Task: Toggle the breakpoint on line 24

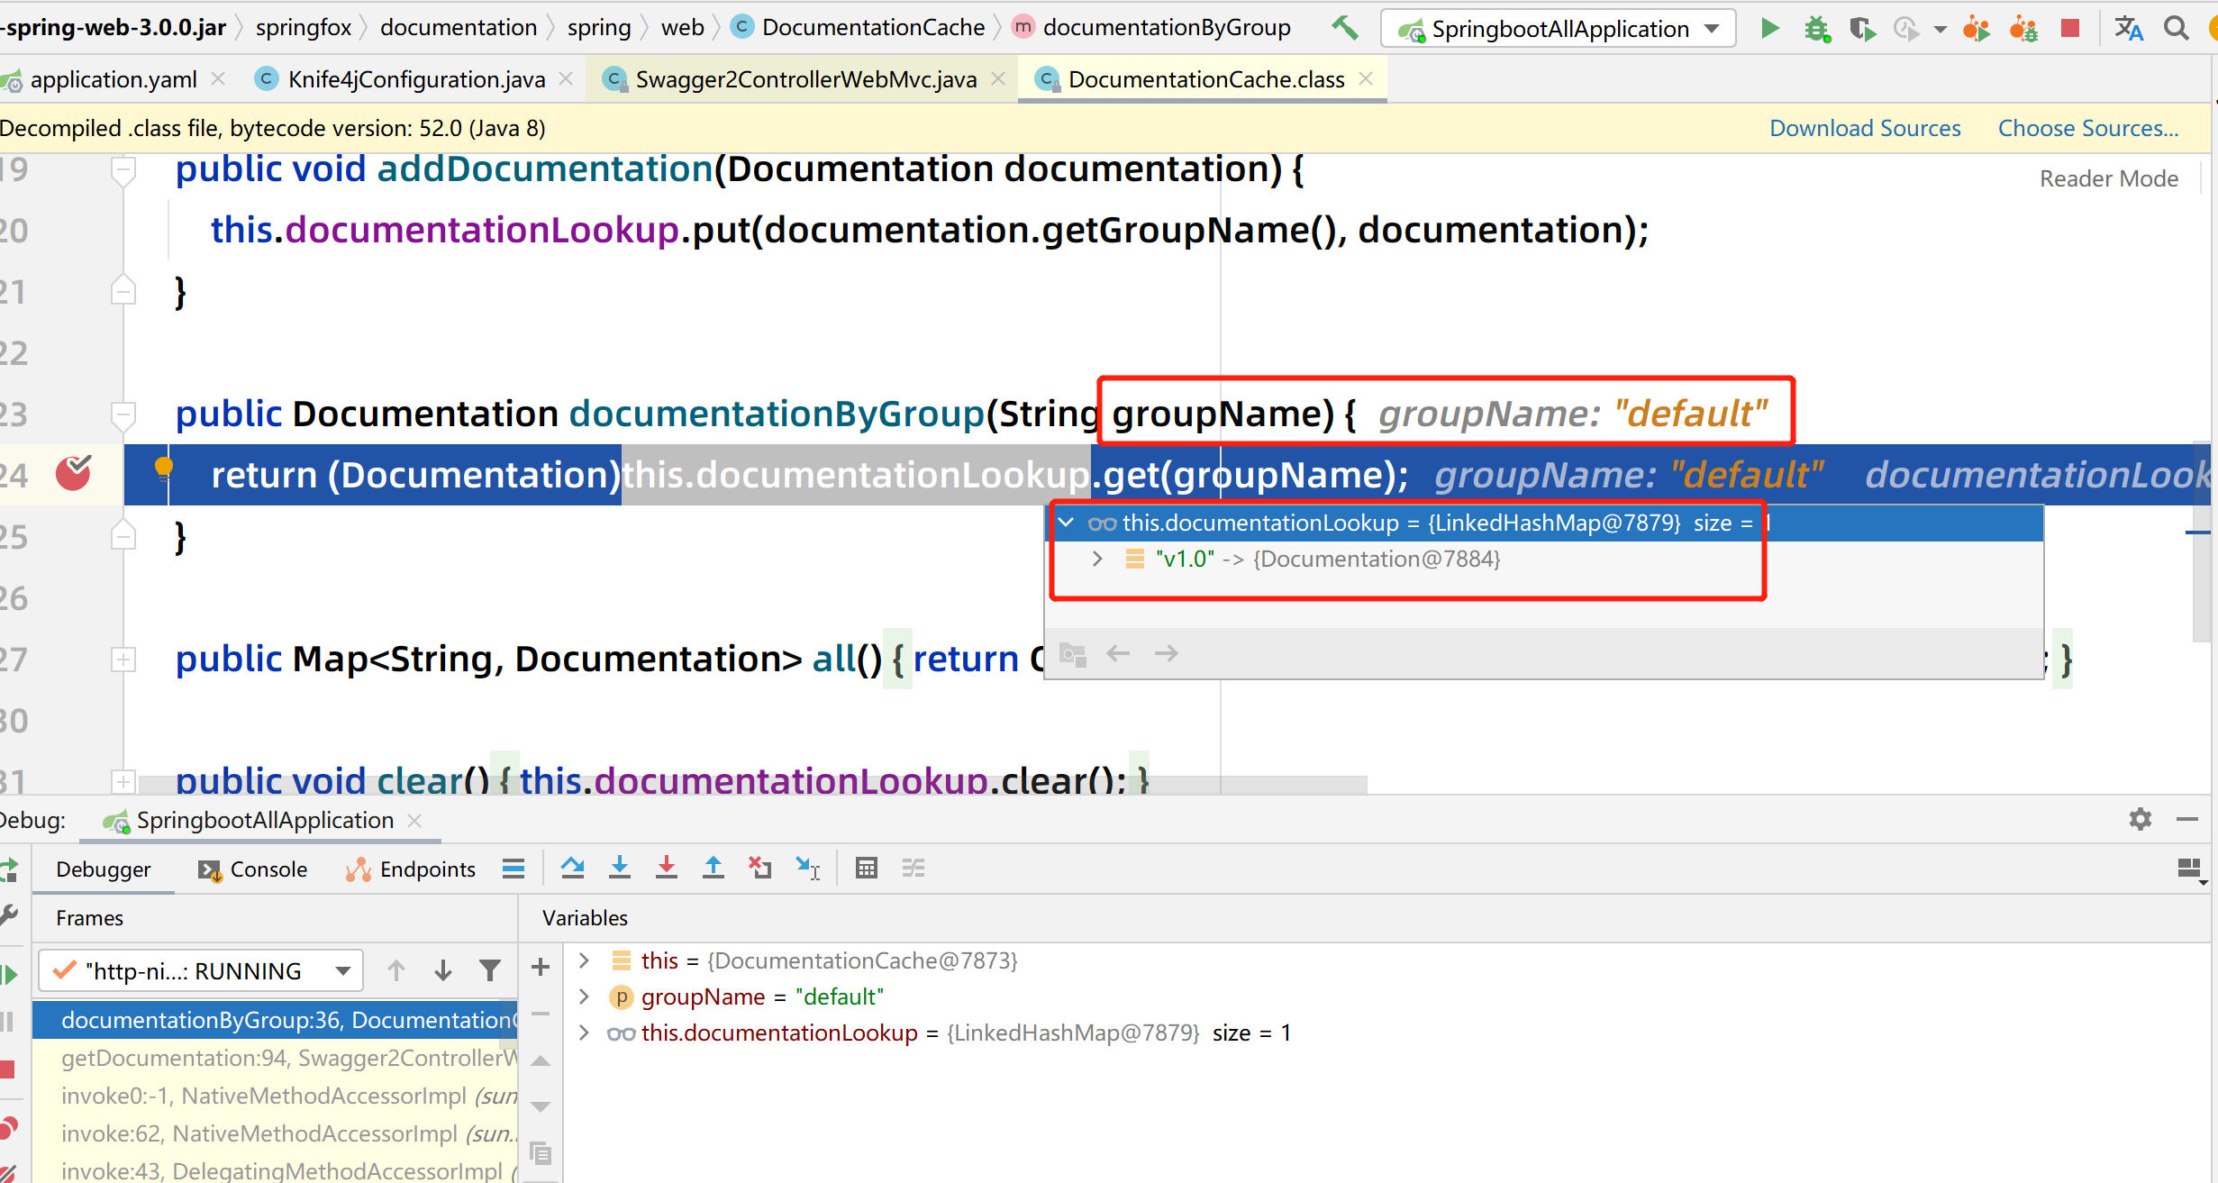Action: 74,474
